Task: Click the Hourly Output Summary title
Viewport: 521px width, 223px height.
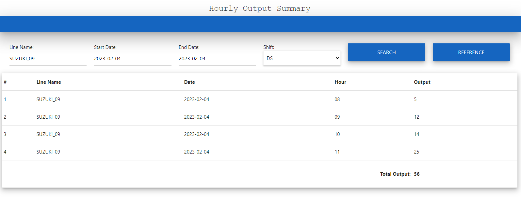Action: [260, 8]
